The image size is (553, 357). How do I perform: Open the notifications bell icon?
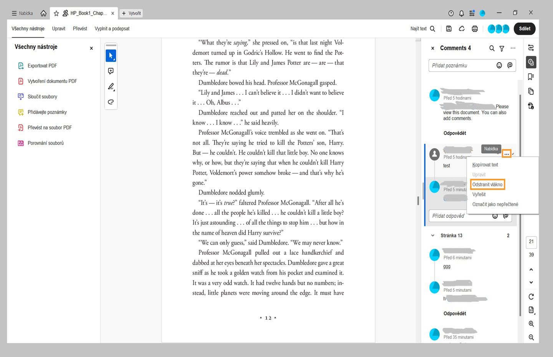tap(461, 13)
